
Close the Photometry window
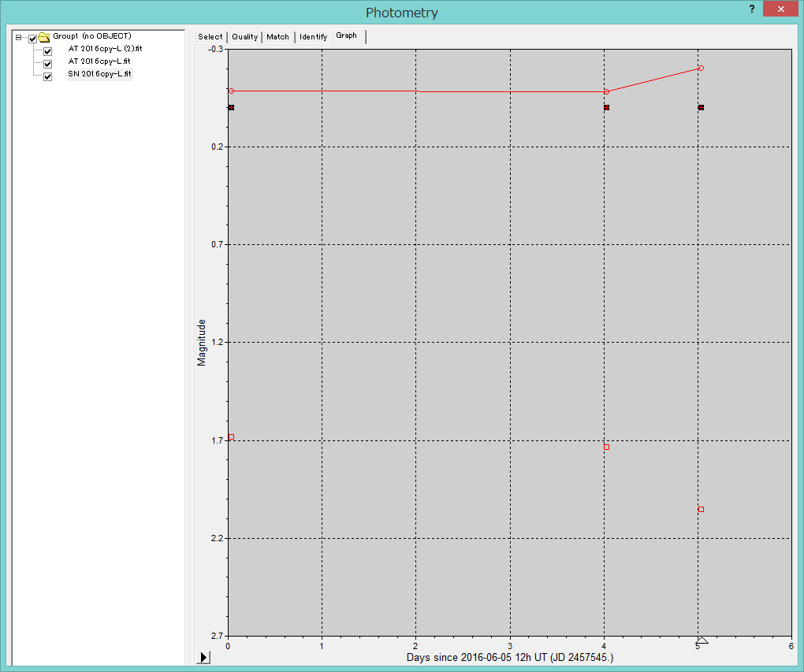[780, 9]
